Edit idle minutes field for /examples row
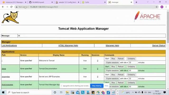 tap(133, 79)
